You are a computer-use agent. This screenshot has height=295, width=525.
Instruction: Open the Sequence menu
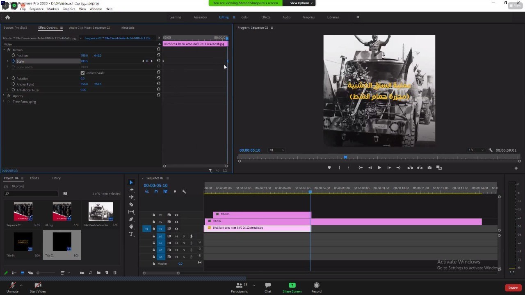[36, 9]
